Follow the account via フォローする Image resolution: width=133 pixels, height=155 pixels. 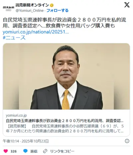pos(58,11)
